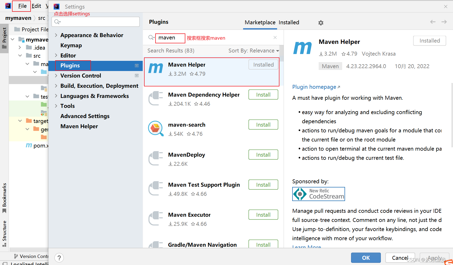Install the MavenDeploy plugin

point(263,155)
